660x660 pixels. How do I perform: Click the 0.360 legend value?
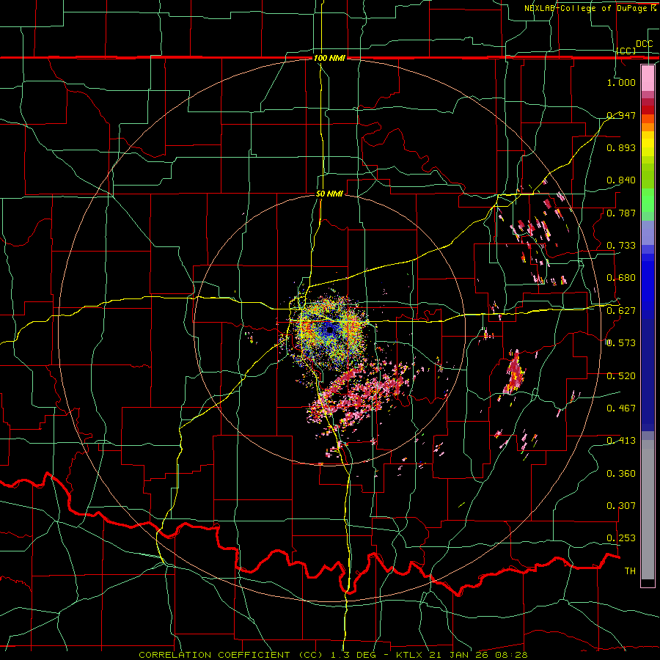[x=621, y=474]
